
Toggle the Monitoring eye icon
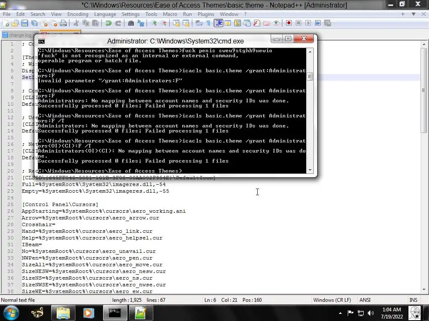[x=276, y=23]
